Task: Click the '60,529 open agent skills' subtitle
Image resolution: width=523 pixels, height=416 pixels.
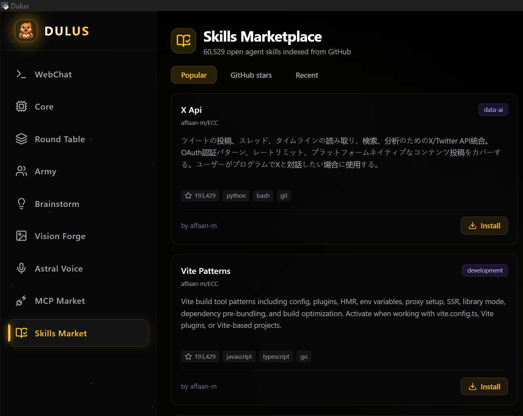Action: [x=277, y=52]
